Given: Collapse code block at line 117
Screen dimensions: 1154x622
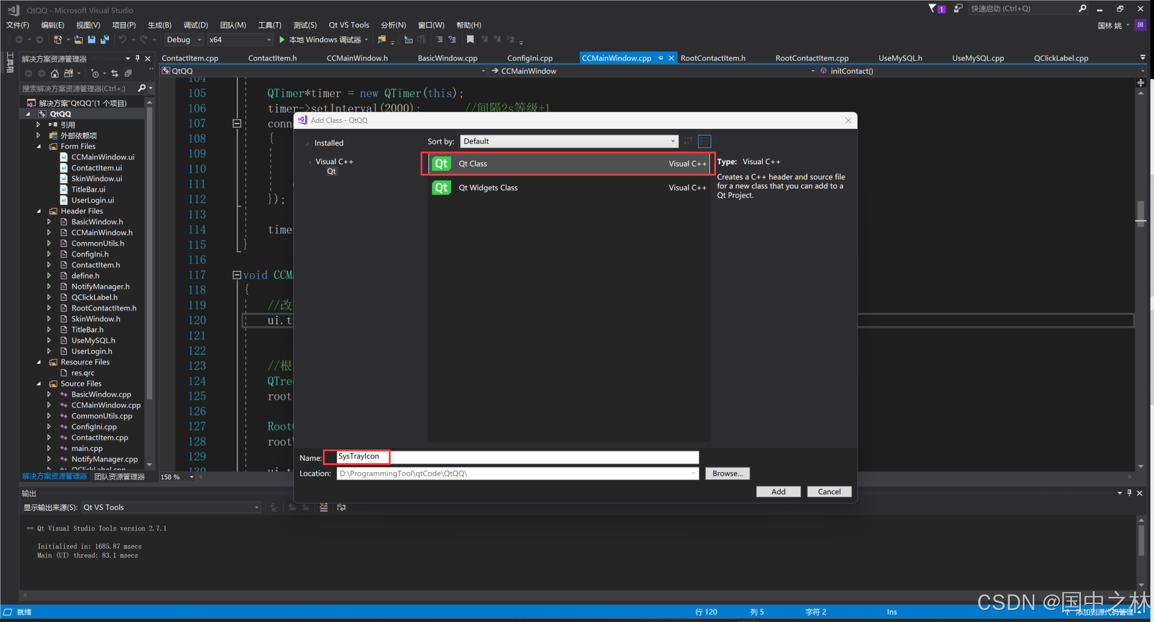Looking at the screenshot, I should tap(237, 275).
